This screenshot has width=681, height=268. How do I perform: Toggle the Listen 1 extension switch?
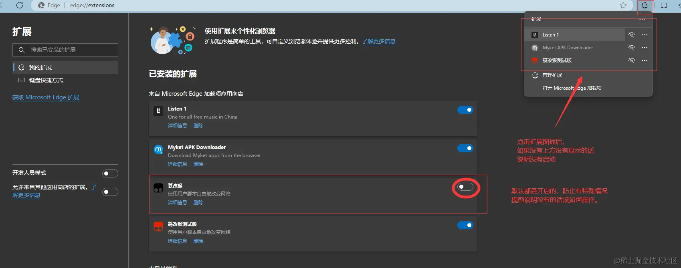pos(465,110)
